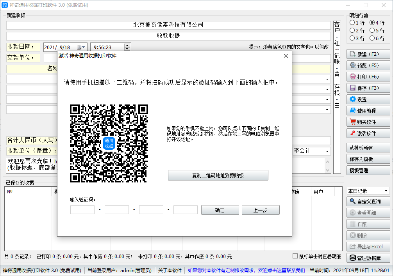Screen dimensions: 393x276
Task: Click the 收款日期 yellow label field
Action: (x=23, y=47)
